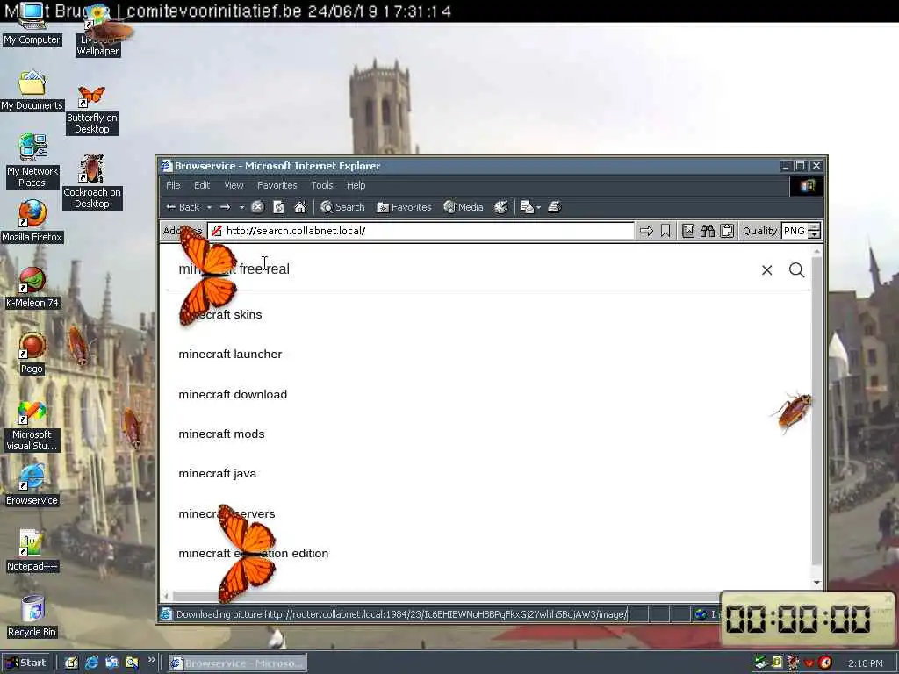Click the page's vertical scrollbar

click(x=817, y=410)
